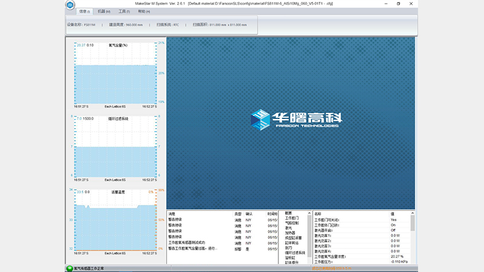
Task: Open the 工具 tab
Action: (x=124, y=11)
